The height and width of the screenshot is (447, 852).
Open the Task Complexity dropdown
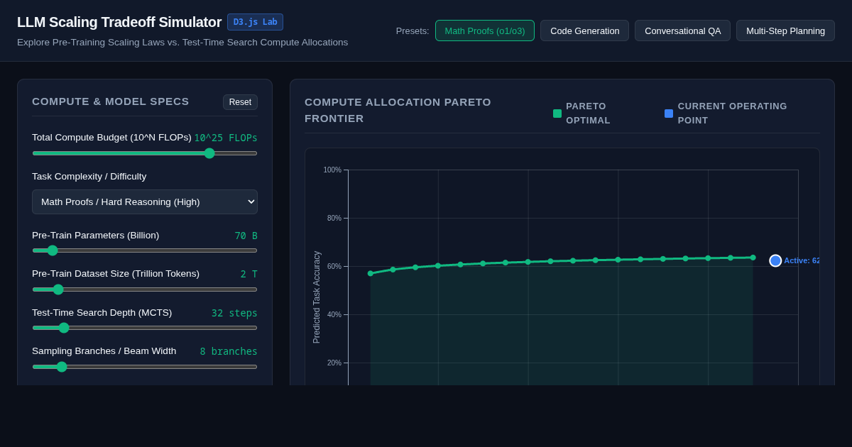[x=145, y=202]
